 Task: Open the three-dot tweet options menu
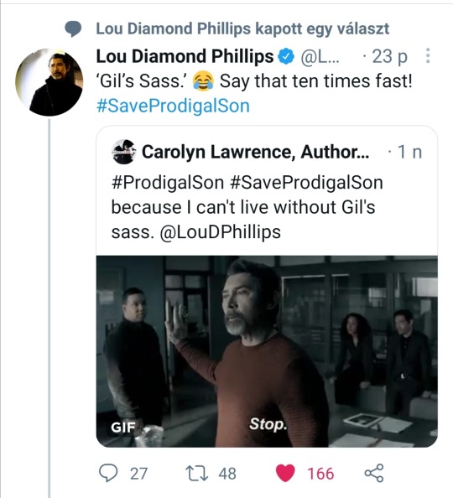point(428,56)
